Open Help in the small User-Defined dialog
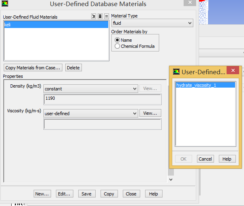Viewport: 244px width, 206px height. 227,159
